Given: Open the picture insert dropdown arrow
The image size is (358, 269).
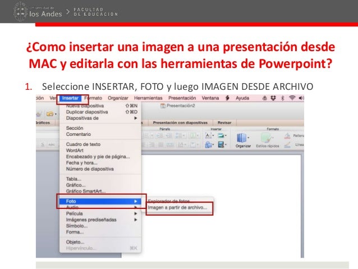Looking at the screenshot, I should coord(226,135).
